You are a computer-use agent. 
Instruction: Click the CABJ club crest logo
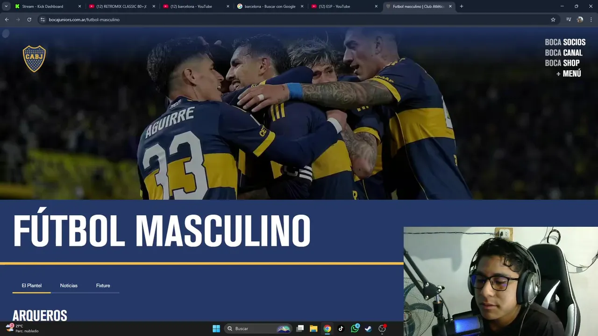34,59
